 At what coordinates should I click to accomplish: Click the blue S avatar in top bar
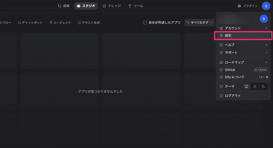266,6
